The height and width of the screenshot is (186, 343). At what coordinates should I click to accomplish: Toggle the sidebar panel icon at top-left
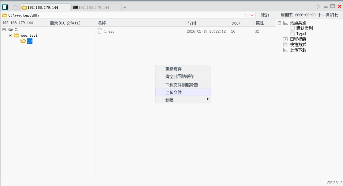click(x=5, y=7)
